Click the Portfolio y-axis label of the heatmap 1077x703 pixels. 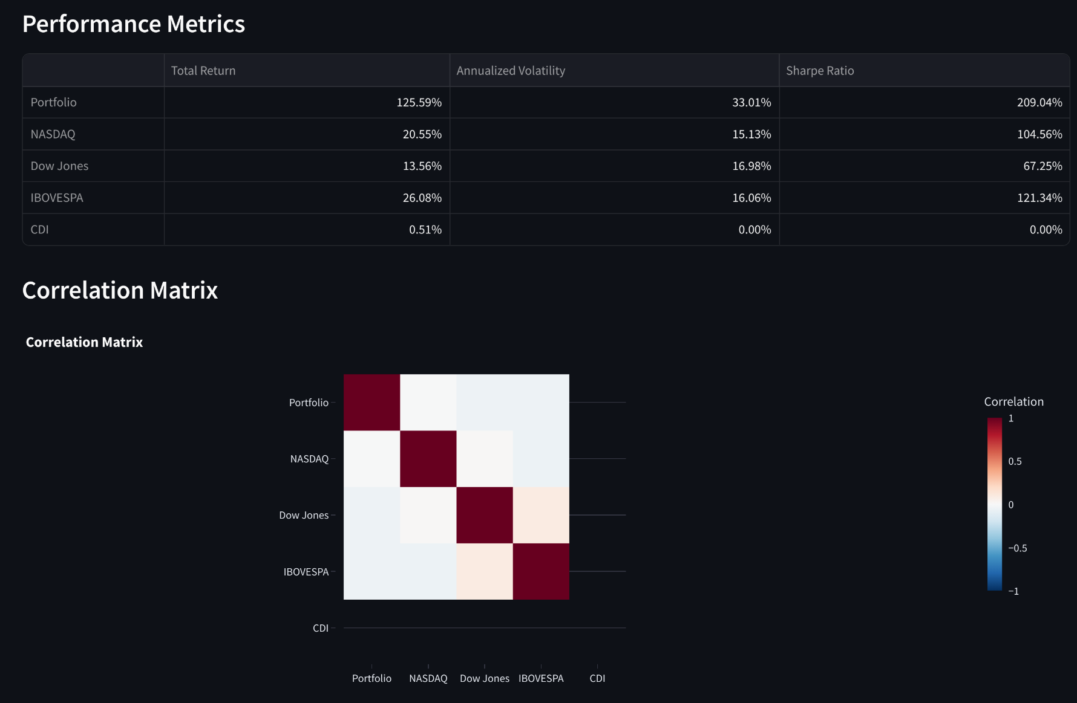pyautogui.click(x=309, y=403)
